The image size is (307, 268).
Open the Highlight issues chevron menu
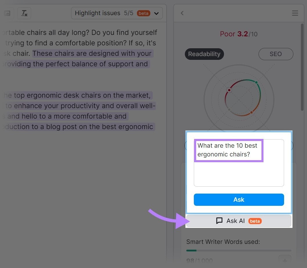(x=156, y=13)
